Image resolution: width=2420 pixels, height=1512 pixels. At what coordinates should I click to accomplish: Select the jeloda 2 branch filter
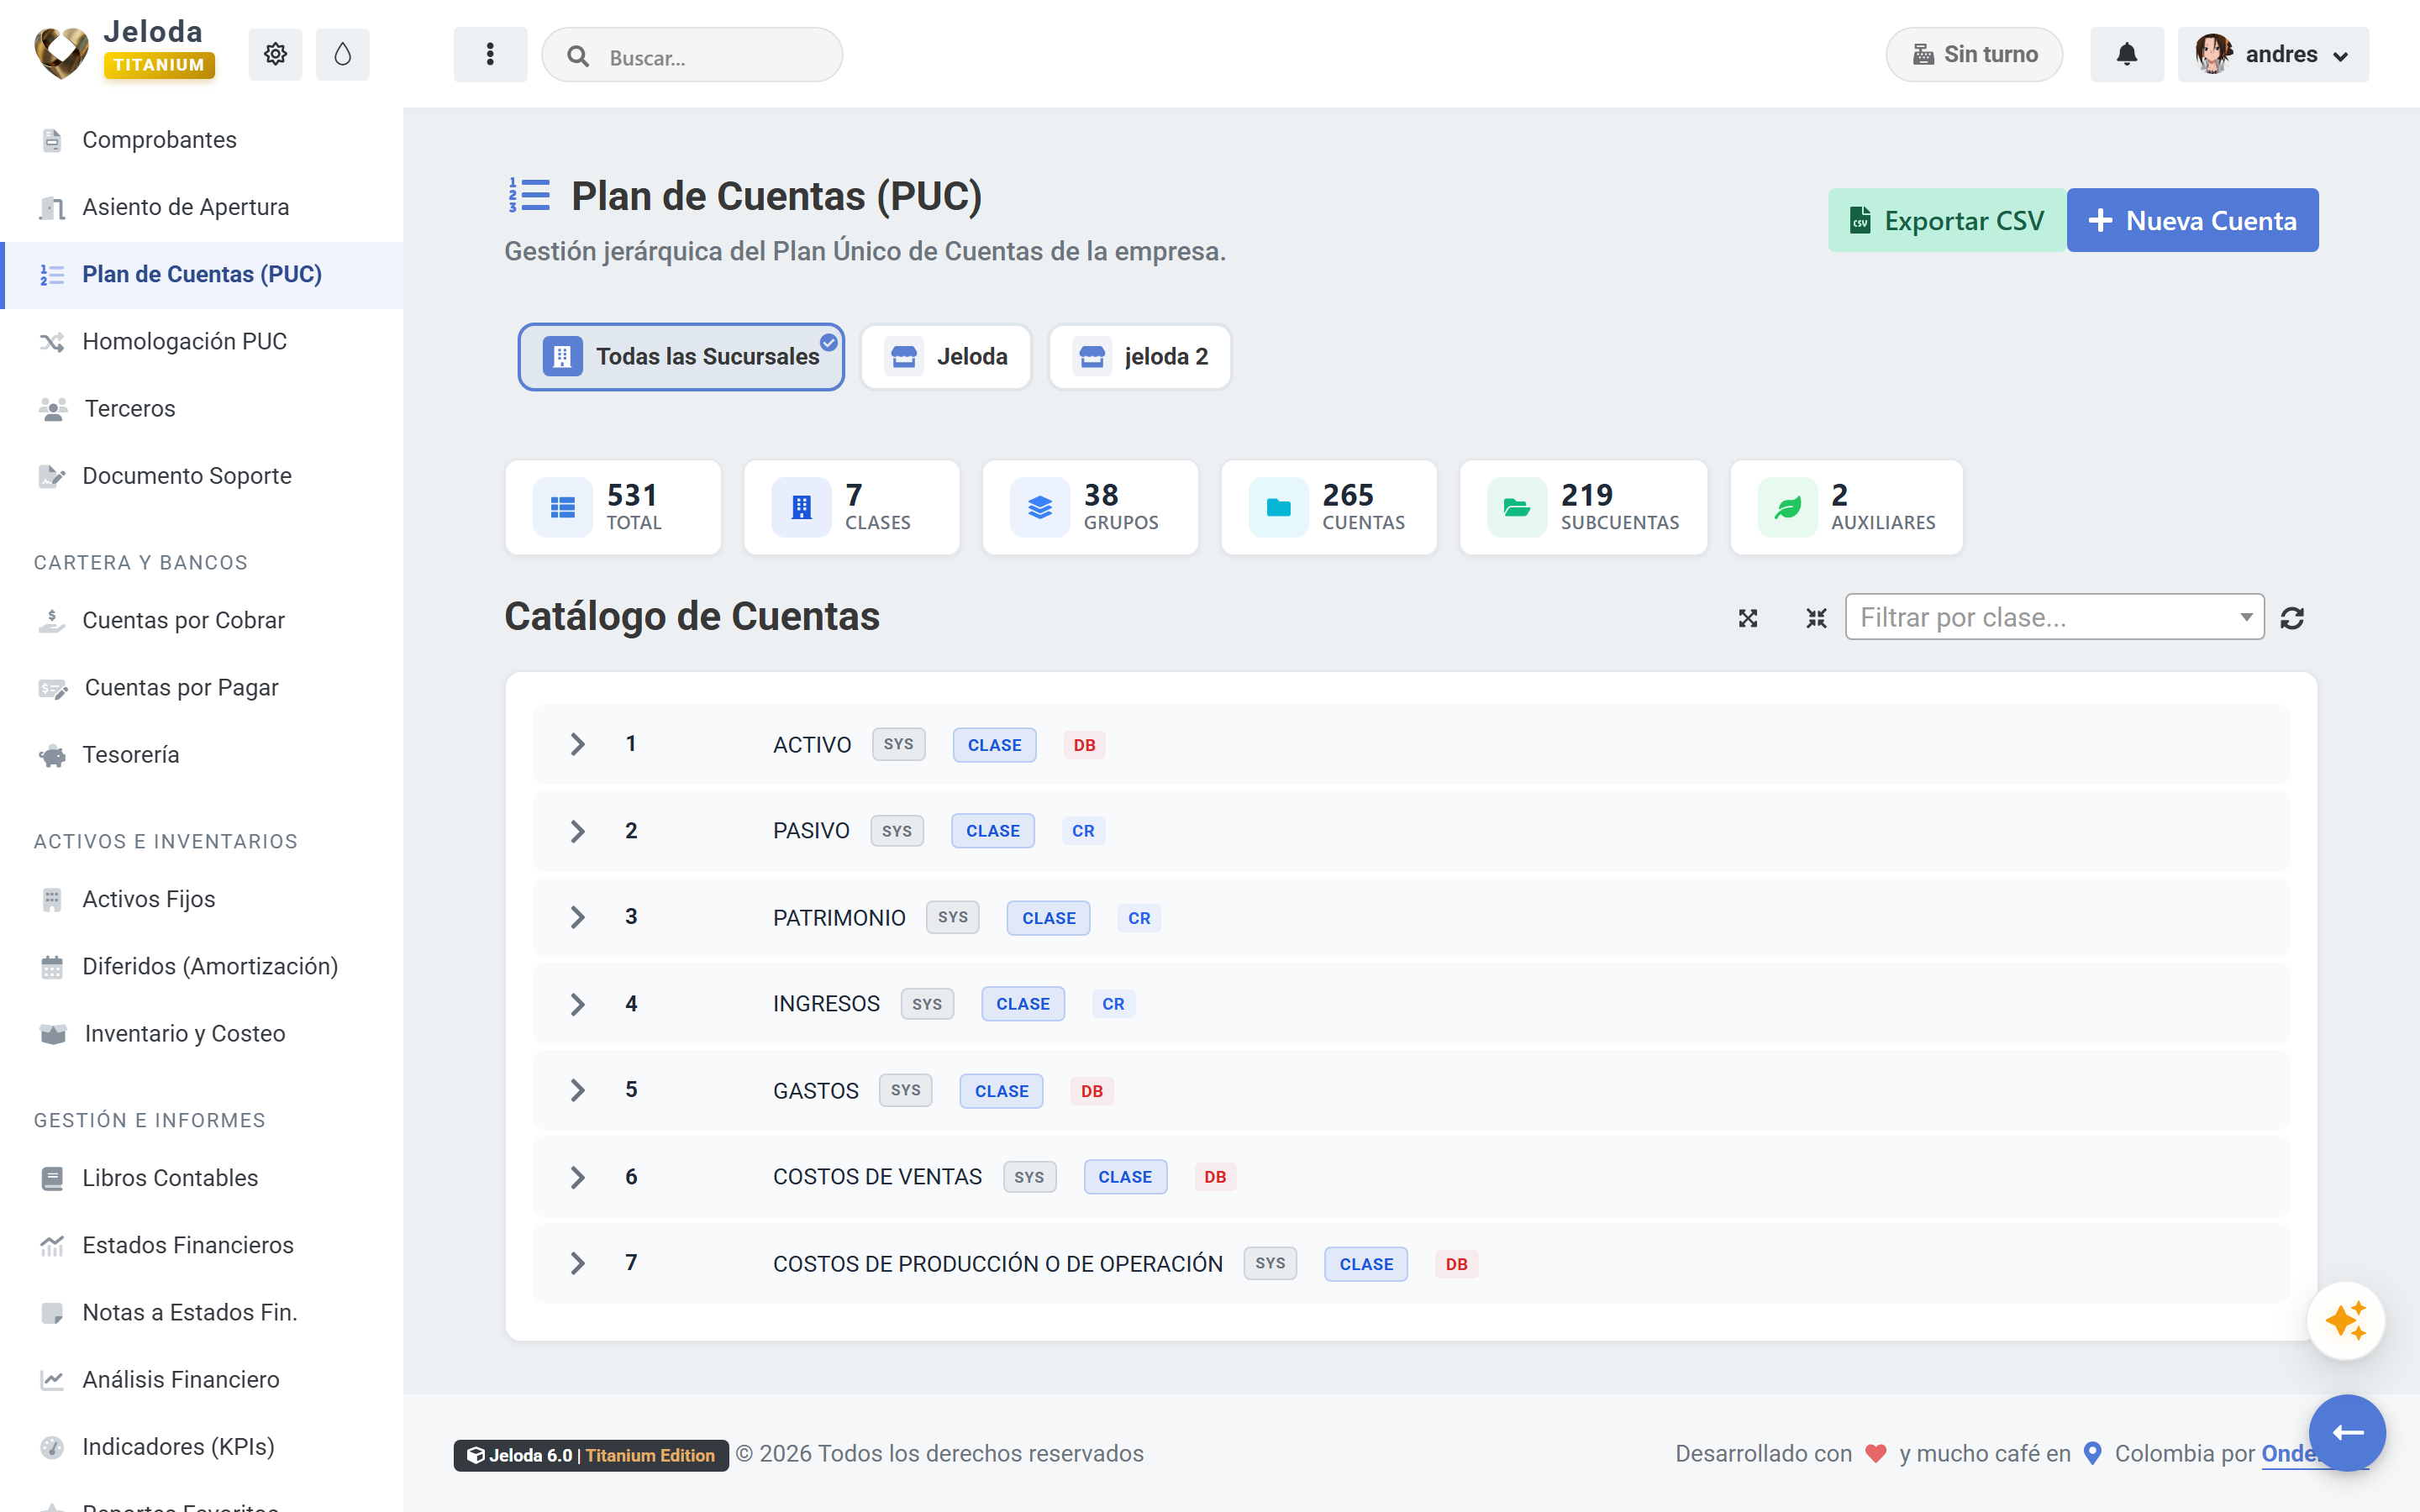(x=1140, y=357)
